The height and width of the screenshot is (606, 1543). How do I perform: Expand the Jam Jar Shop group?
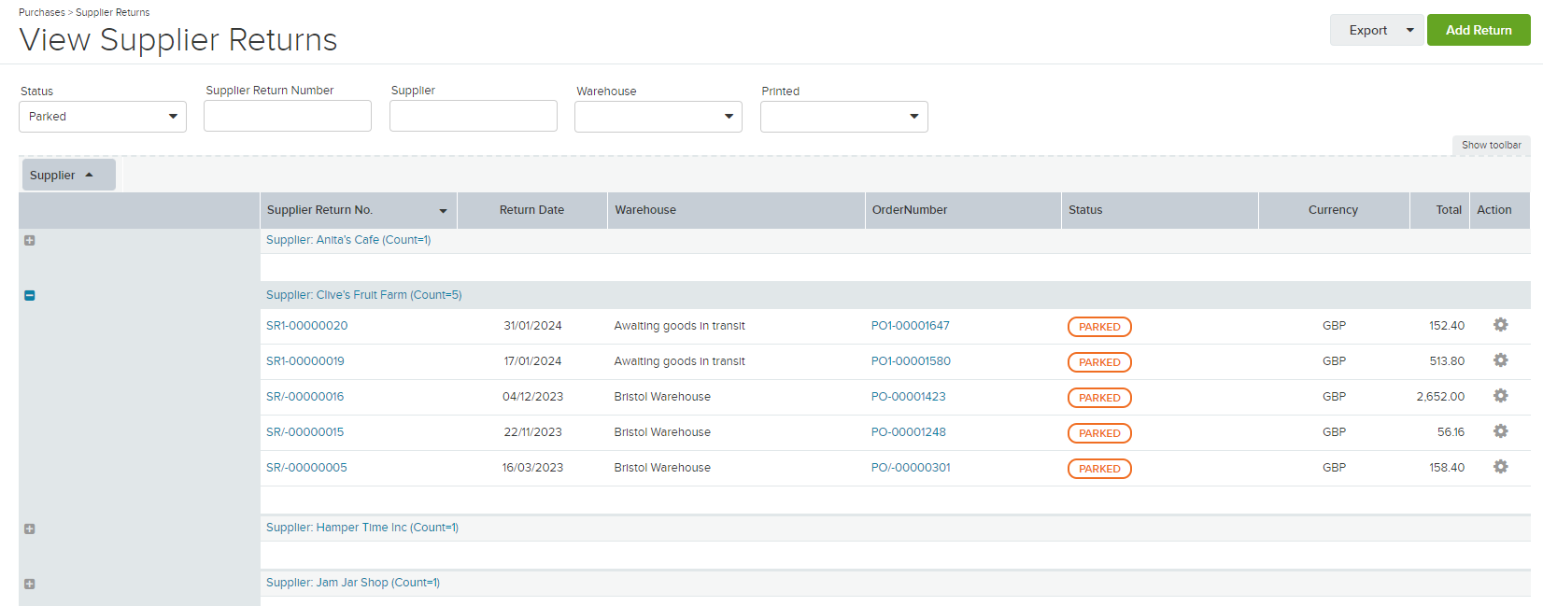(30, 585)
